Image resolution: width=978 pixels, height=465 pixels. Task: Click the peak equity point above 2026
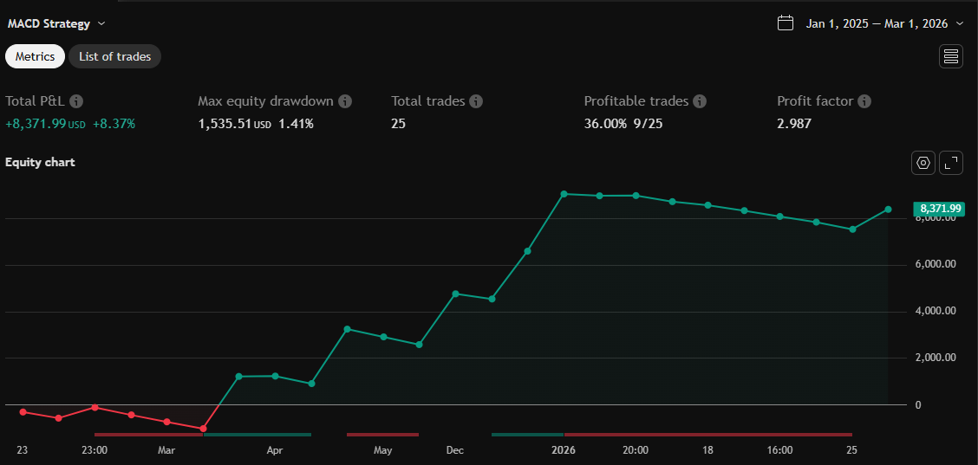point(564,194)
